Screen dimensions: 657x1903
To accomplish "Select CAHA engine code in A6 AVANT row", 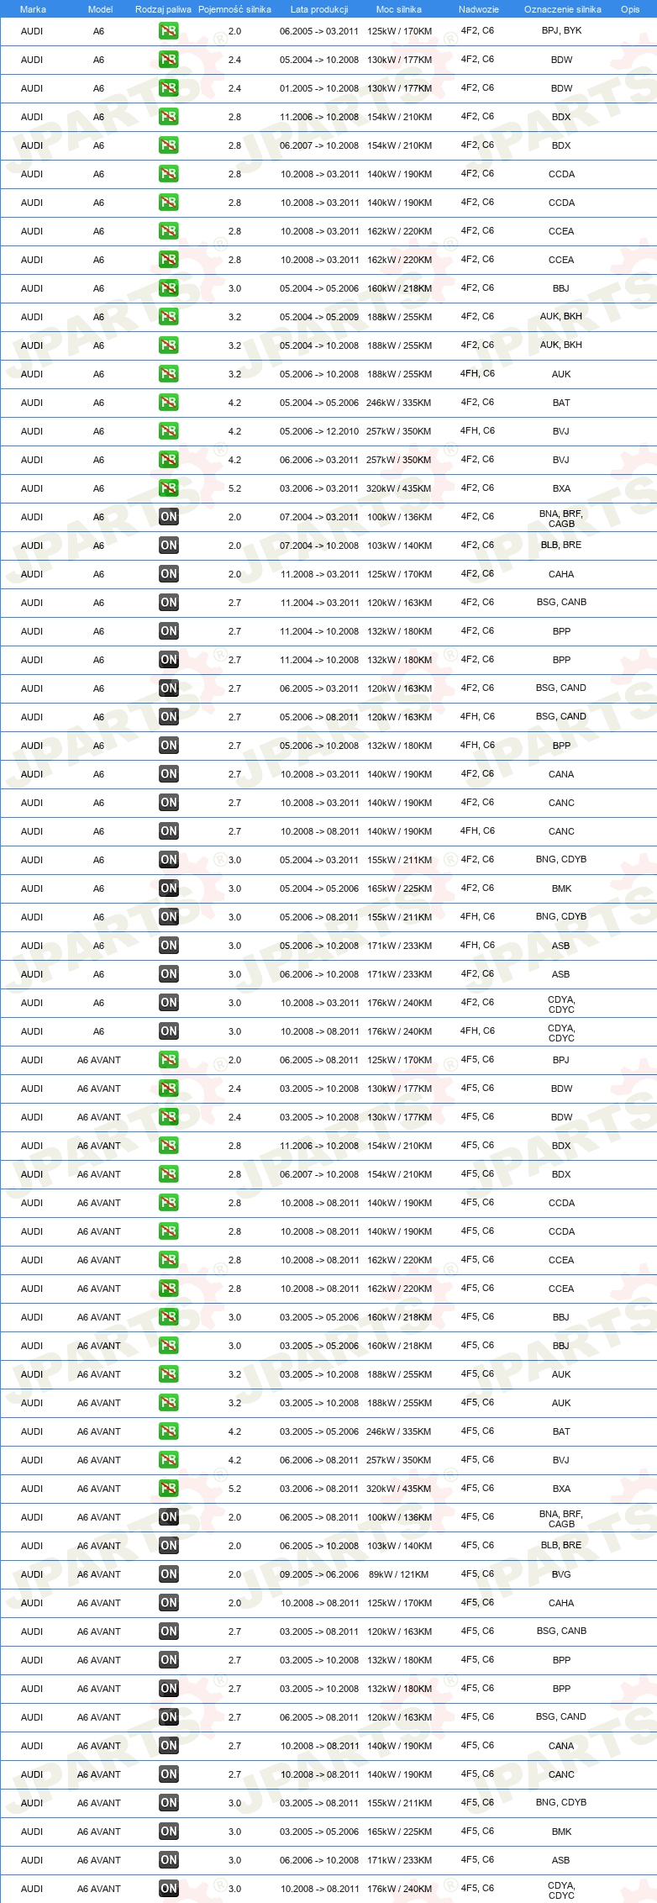I will pyautogui.click(x=561, y=1603).
